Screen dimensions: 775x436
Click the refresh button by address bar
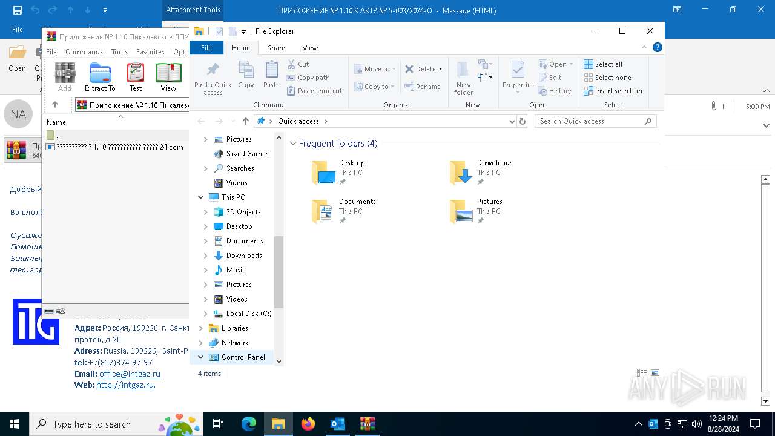point(523,121)
